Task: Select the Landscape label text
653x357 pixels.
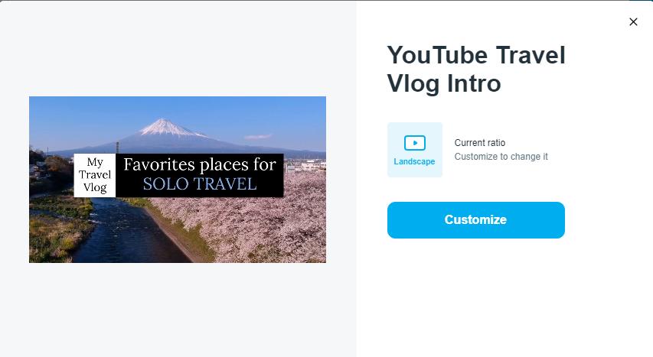Action: 414,162
